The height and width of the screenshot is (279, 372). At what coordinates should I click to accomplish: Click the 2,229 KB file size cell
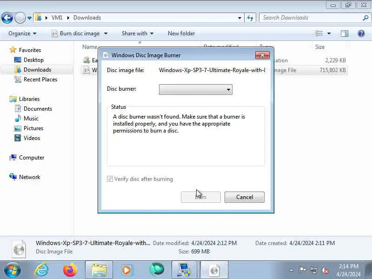335,60
